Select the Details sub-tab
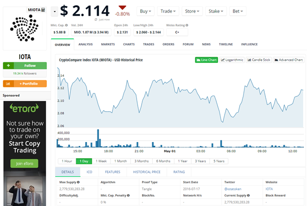 (68, 172)
